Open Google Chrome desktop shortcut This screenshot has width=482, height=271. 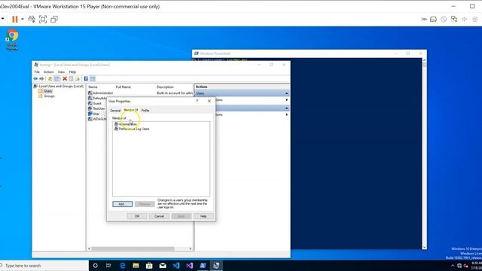point(12,39)
